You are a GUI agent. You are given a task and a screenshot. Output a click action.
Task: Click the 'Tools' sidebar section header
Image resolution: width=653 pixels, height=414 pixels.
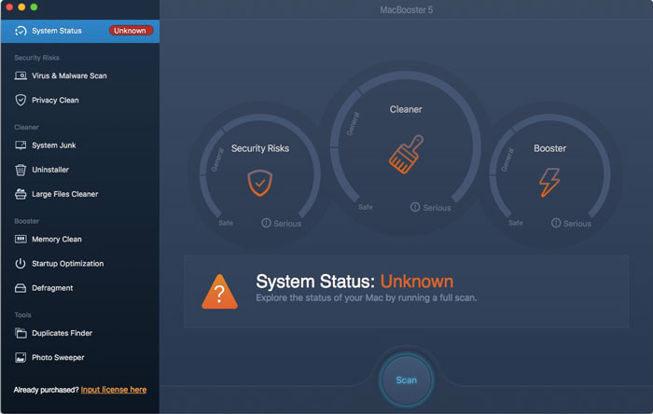pyautogui.click(x=23, y=315)
